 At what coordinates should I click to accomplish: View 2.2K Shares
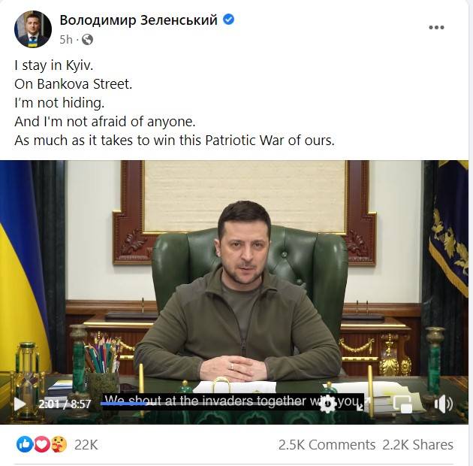(x=417, y=445)
